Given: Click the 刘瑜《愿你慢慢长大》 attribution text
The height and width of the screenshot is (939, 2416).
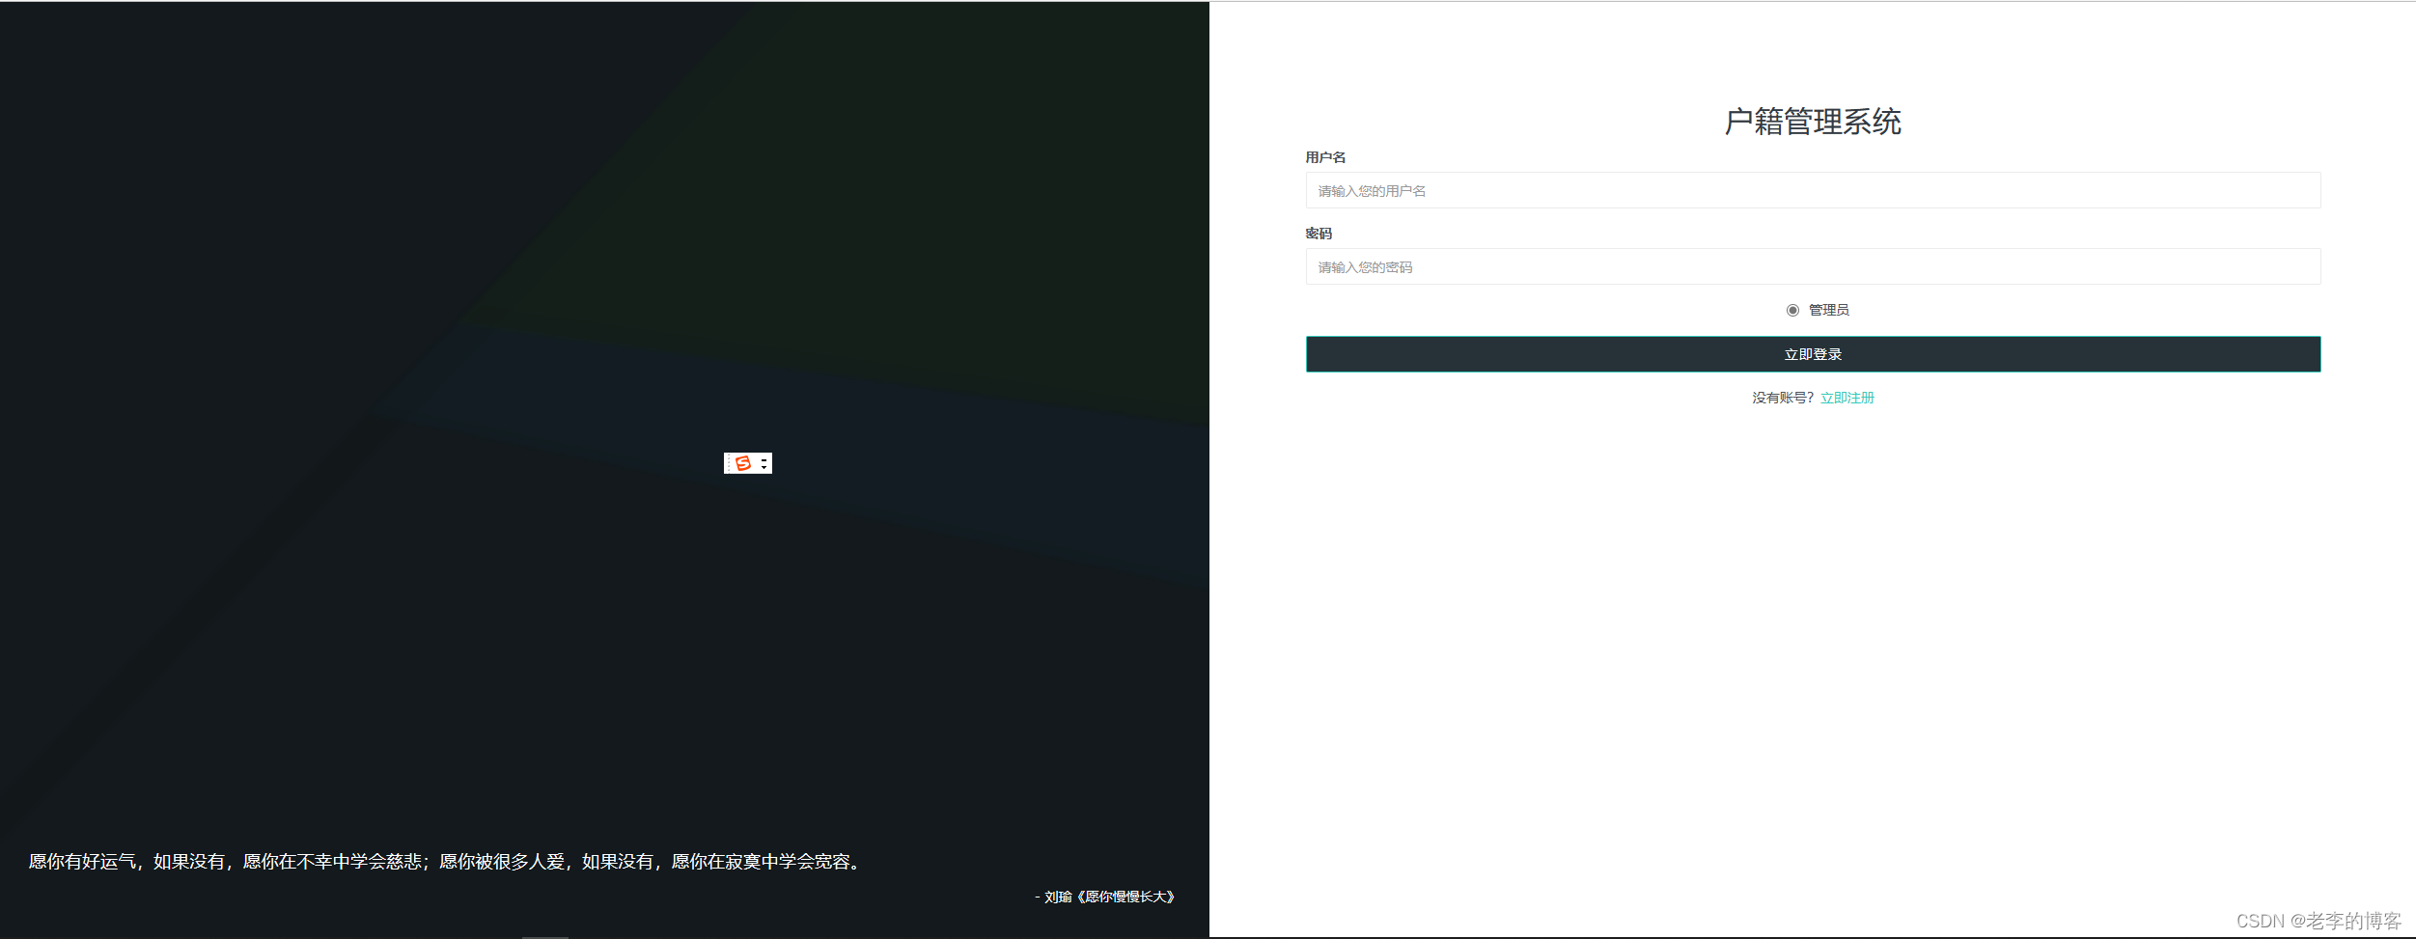Looking at the screenshot, I should pos(1106,896).
